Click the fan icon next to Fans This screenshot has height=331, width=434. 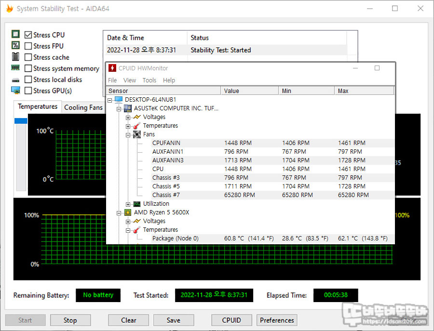tap(137, 134)
